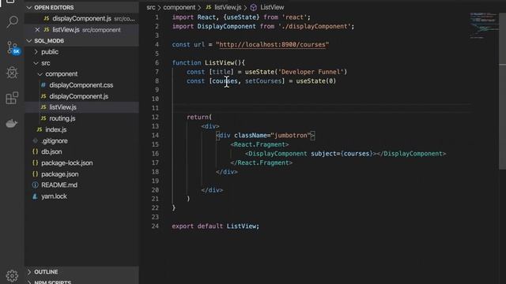The height and width of the screenshot is (284, 506).
Task: Collapse the OPEN EDITORS section
Action: click(x=29, y=7)
